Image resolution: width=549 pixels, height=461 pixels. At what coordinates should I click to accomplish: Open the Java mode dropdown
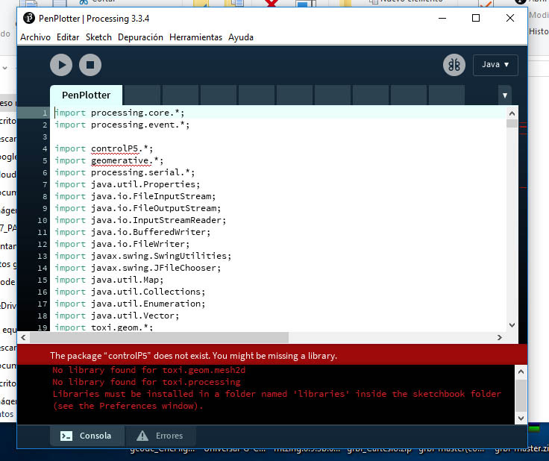point(495,65)
